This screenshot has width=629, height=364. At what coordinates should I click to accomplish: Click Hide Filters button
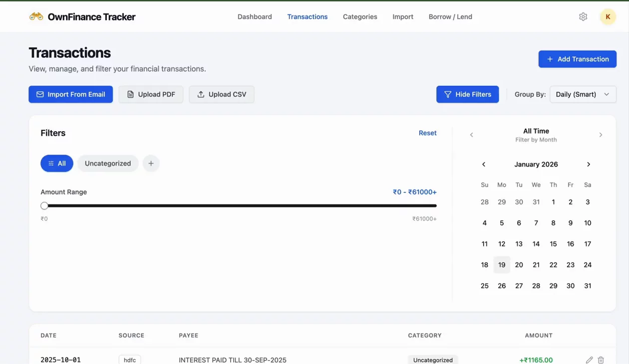click(x=467, y=94)
